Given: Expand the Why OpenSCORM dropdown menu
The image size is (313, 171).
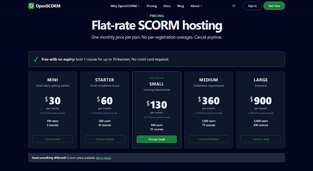Looking at the screenshot, I should 125,6.
